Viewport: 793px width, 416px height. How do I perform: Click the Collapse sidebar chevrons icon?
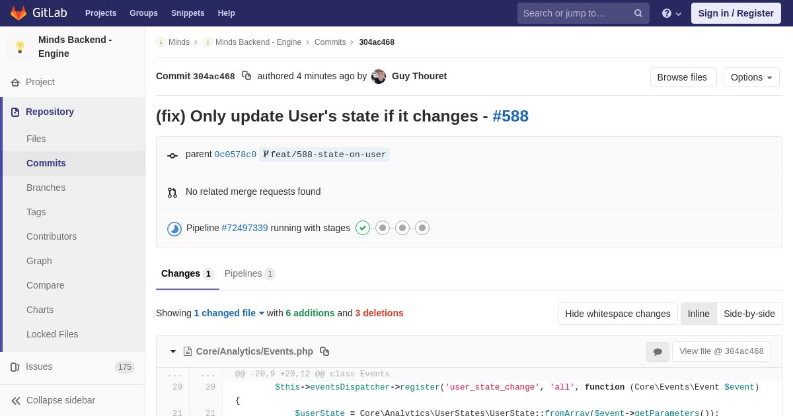coord(16,401)
